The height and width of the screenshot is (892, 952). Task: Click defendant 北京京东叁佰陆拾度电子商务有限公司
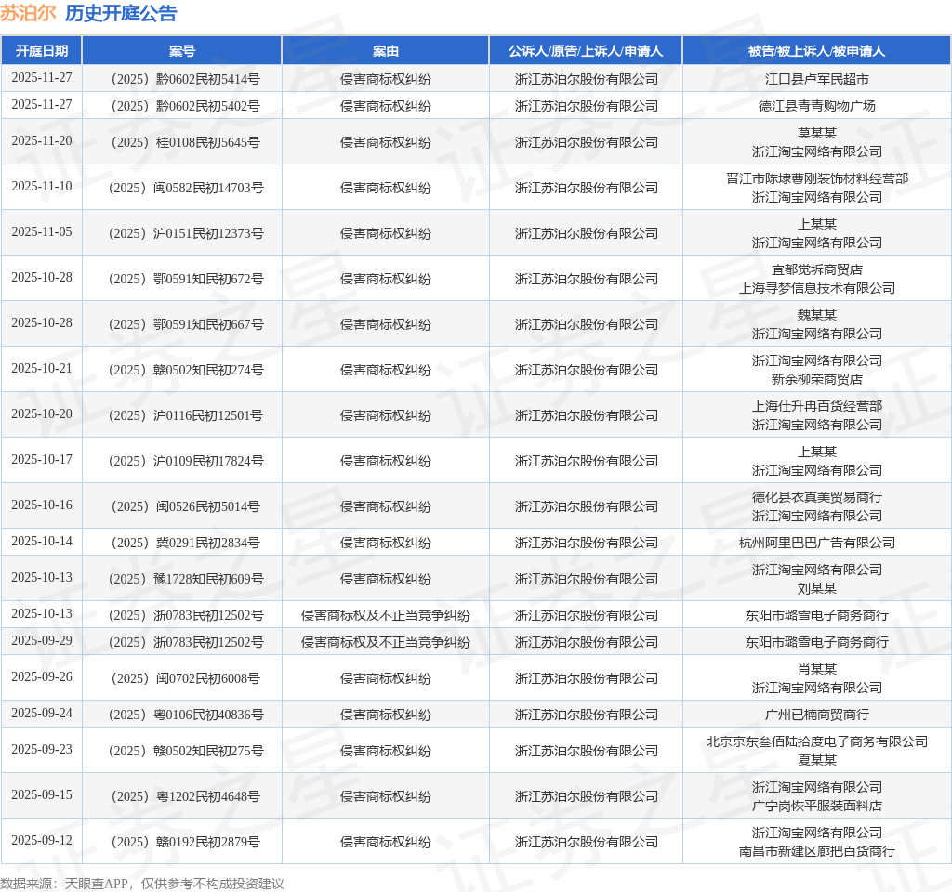tap(816, 741)
